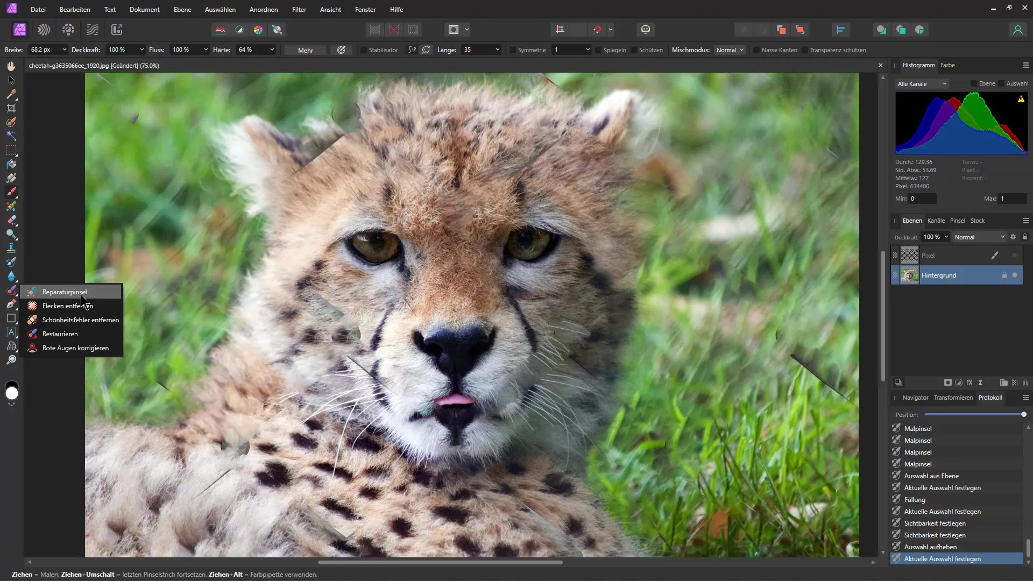Switch to the Kanäle tab
Viewport: 1033px width, 581px height.
point(936,221)
